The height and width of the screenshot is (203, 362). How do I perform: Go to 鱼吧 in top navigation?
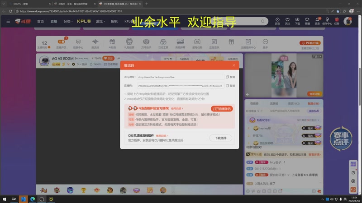tap(114, 21)
